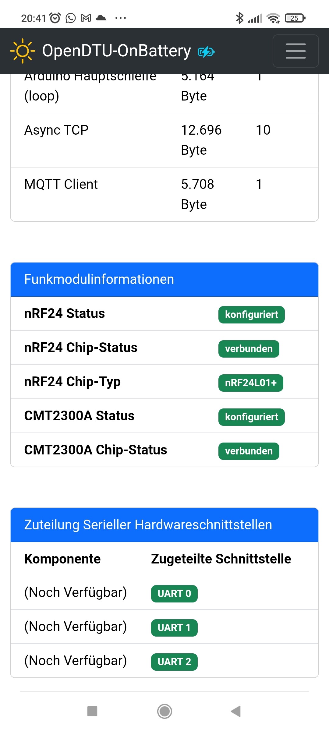The height and width of the screenshot is (731, 329).
Task: Tap the Bluetooth status bar icon
Action: click(240, 18)
